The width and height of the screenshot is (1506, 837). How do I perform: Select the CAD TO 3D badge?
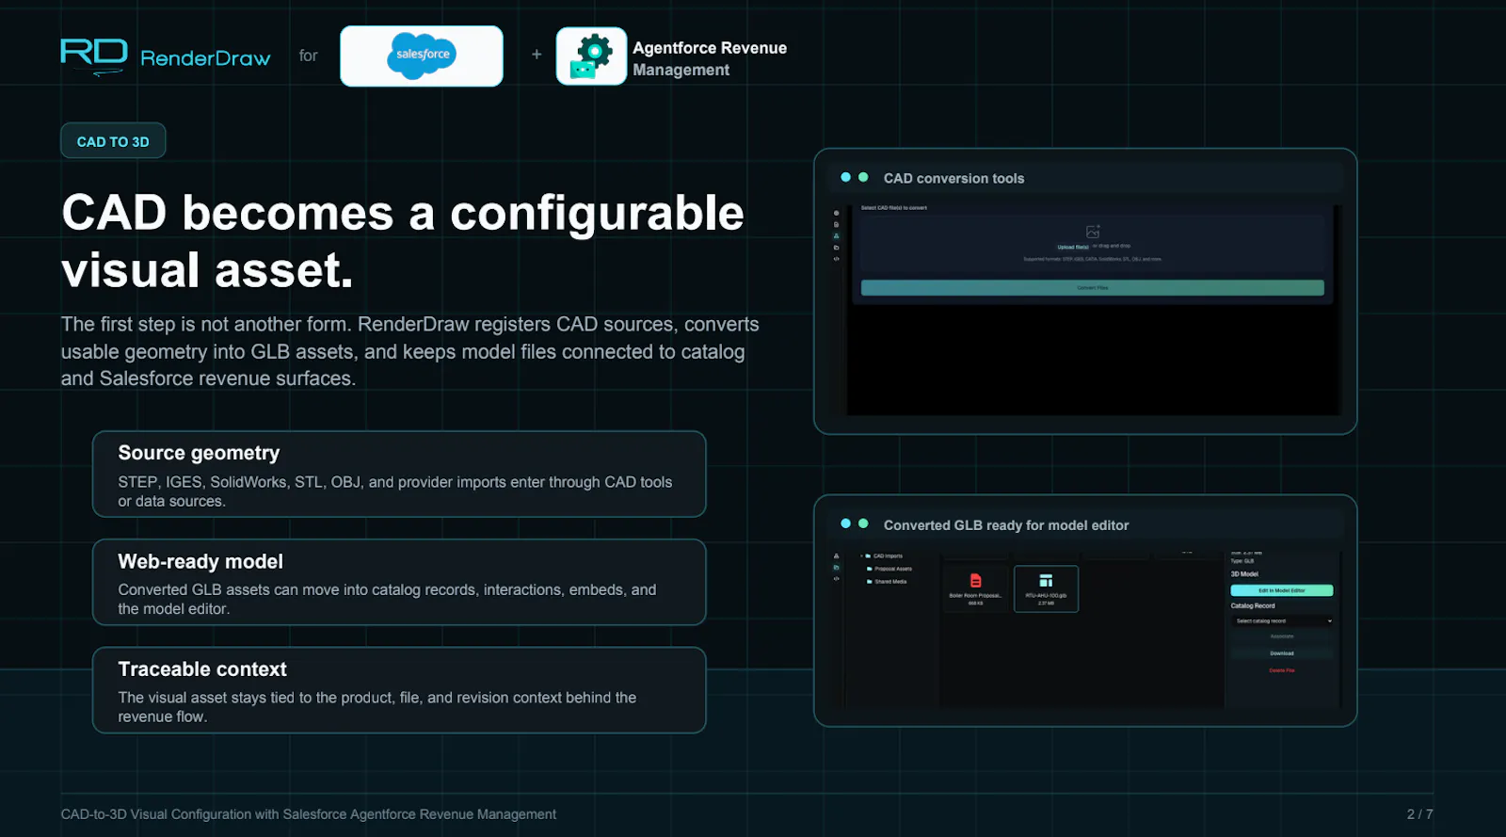[x=113, y=141]
